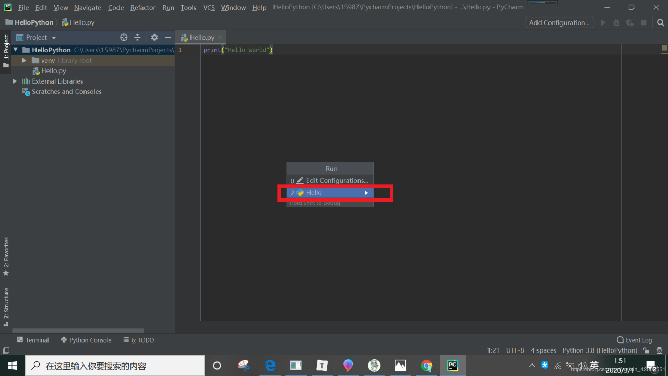Click the Cortana circle on taskbar
This screenshot has height=376, width=668.
217,366
